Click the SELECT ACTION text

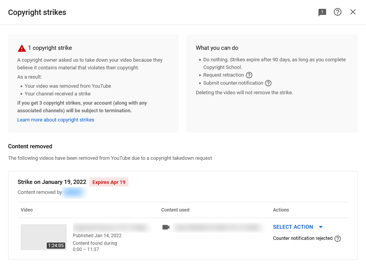(x=293, y=227)
